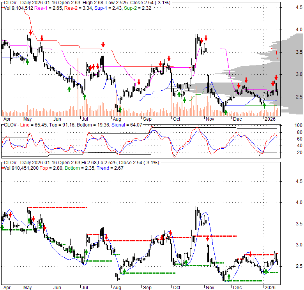Click the 'Nov' month label under bottom chart
This screenshot has width=304, height=290.
tap(210, 288)
